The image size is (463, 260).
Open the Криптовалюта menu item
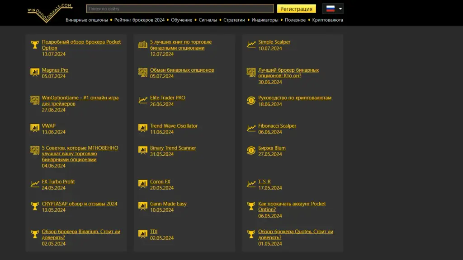[x=327, y=20]
